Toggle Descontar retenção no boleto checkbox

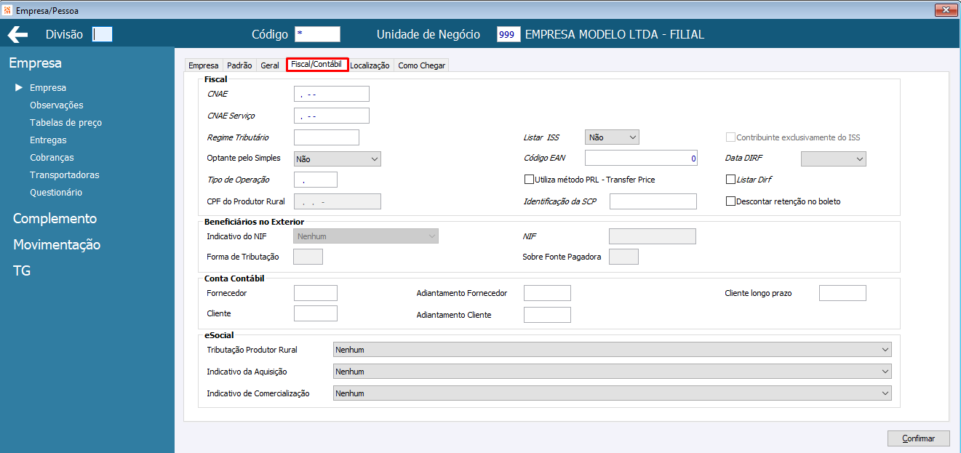(x=730, y=201)
